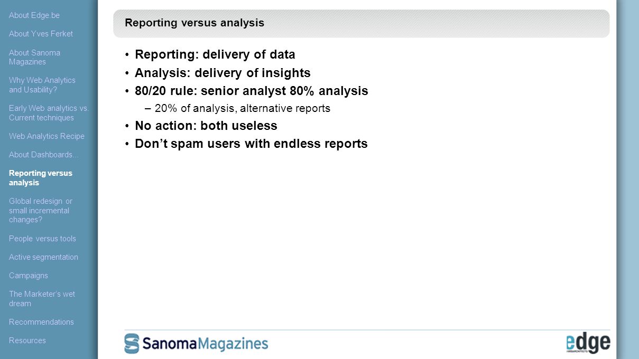639x359 pixels.
Task: Click the Sanoma Magazines logo
Action: [x=196, y=344]
